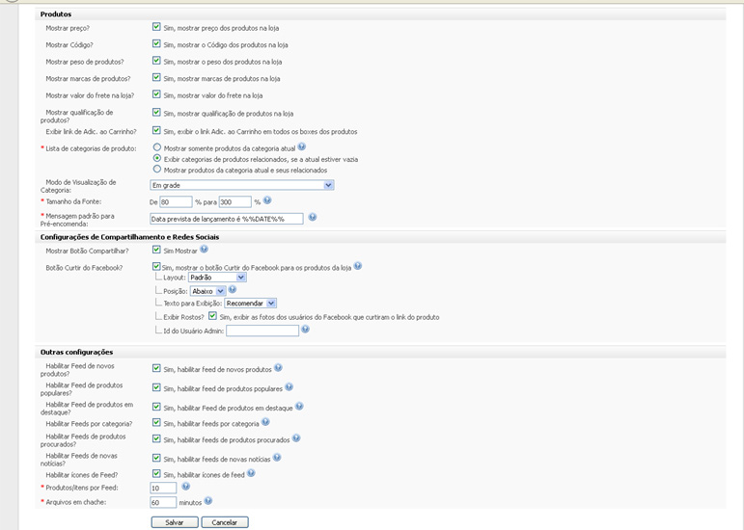Click help icon beside Tamanho da Fonte
This screenshot has height=530, width=744.
point(267,200)
